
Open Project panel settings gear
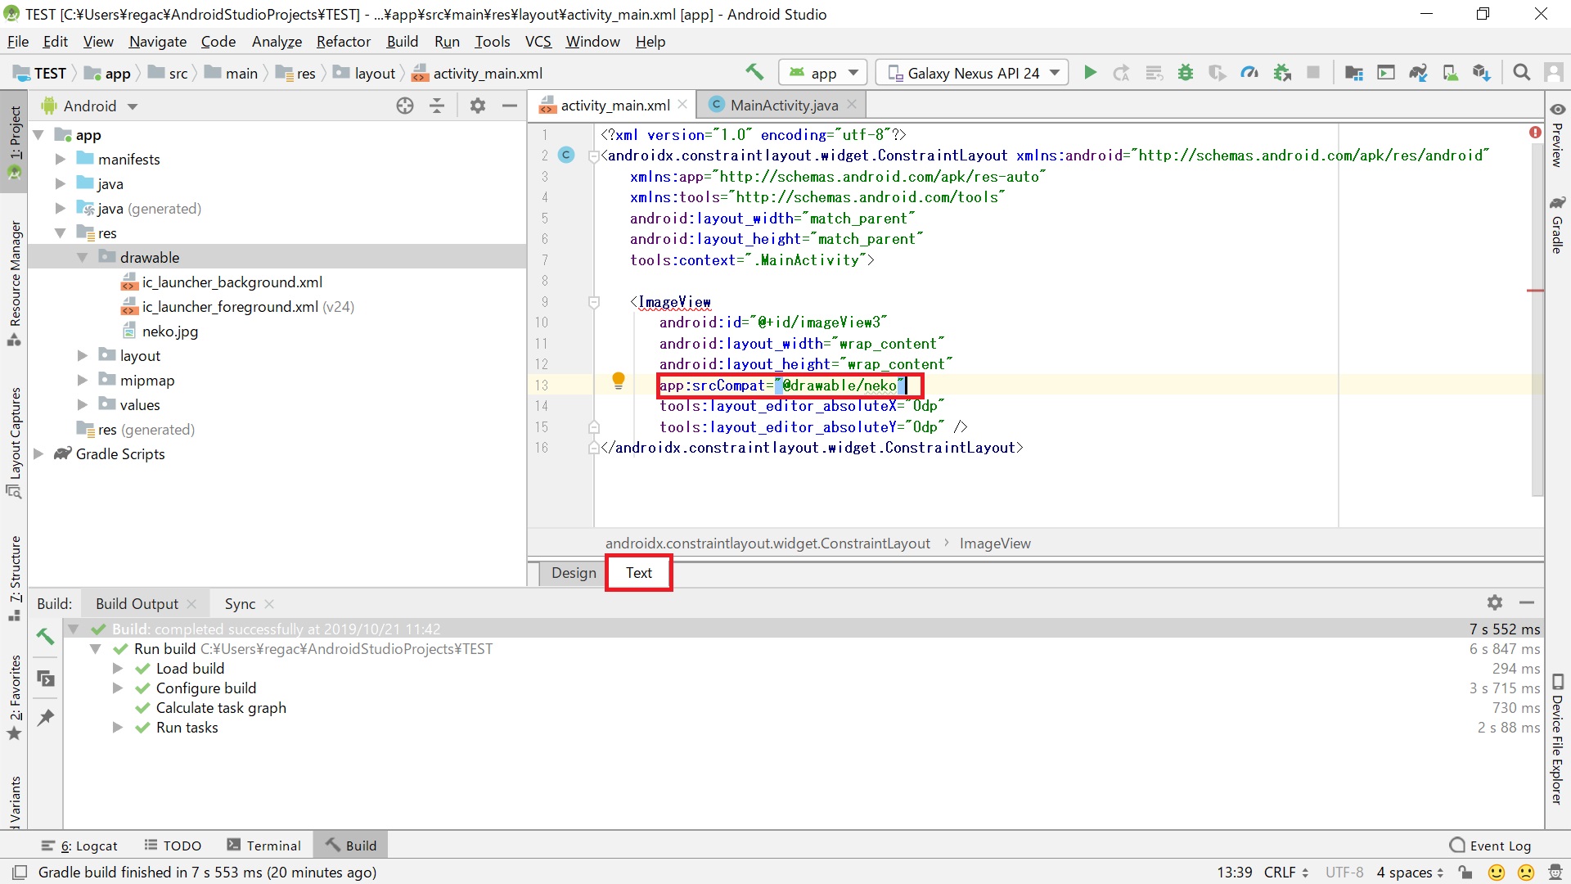[x=478, y=106]
